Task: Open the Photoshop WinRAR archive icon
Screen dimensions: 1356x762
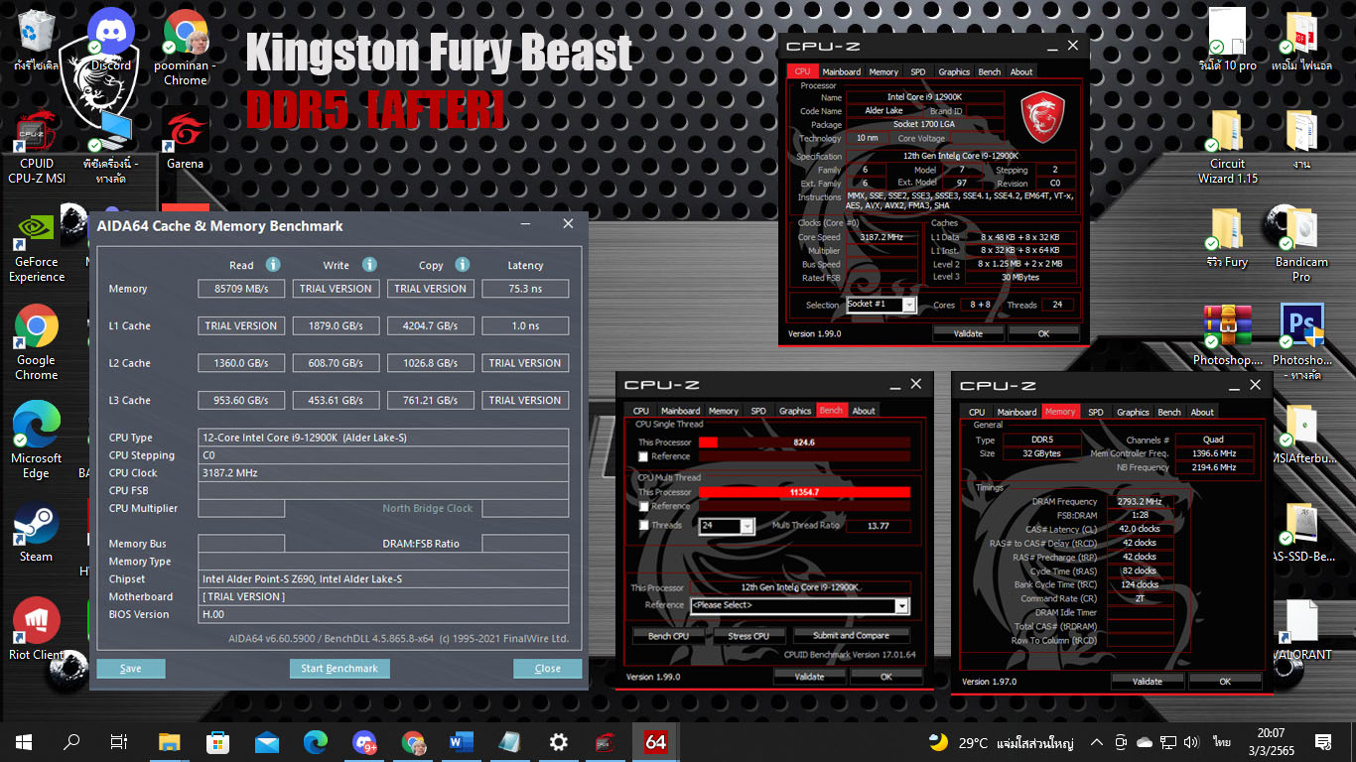Action: (x=1227, y=327)
